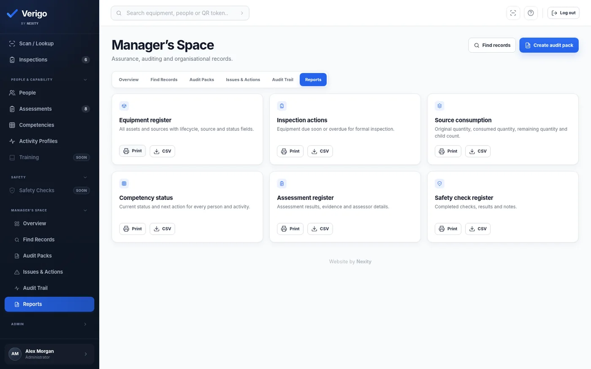Click the Verigo checkmark logo
The height and width of the screenshot is (369, 591).
click(x=12, y=13)
